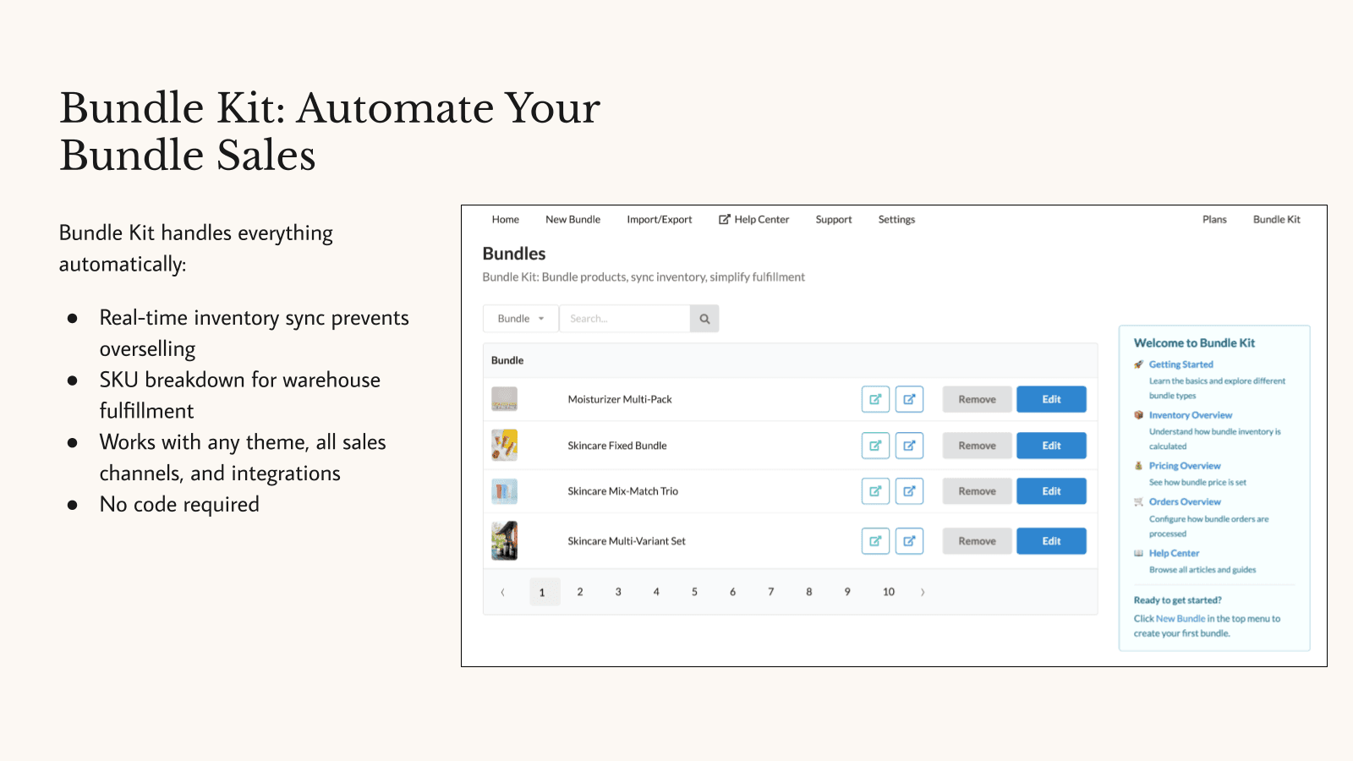Open first external-link icon for Skincare Mix-Match Trio
This screenshot has width=1353, height=761.
tap(875, 491)
